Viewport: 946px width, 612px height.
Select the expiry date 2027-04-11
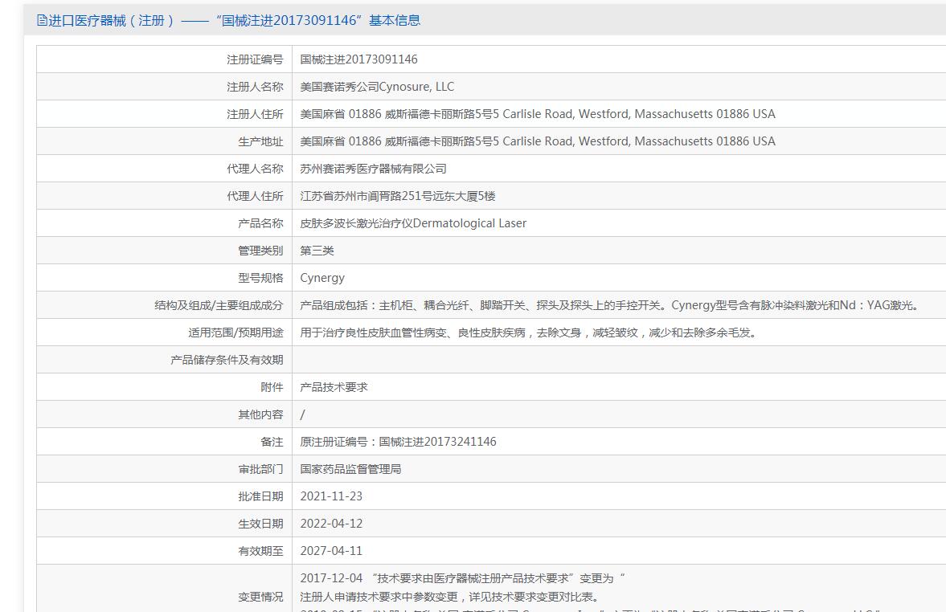(x=331, y=551)
